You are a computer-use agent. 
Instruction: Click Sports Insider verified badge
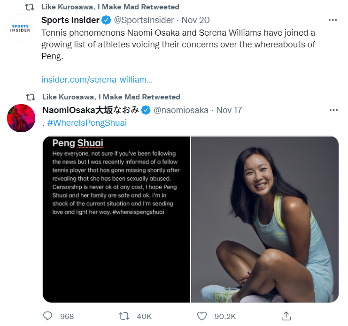(x=107, y=20)
